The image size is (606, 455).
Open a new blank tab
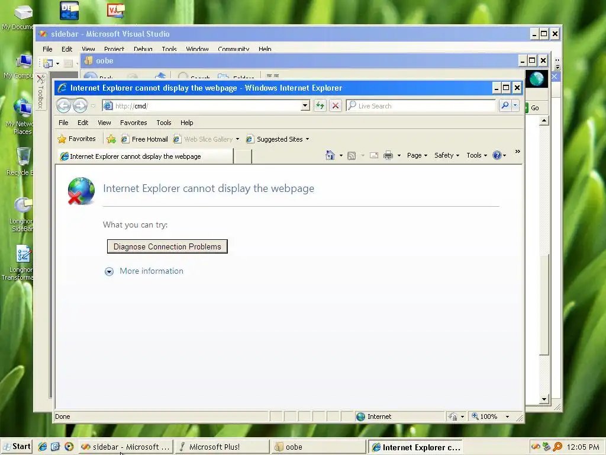[x=243, y=156]
